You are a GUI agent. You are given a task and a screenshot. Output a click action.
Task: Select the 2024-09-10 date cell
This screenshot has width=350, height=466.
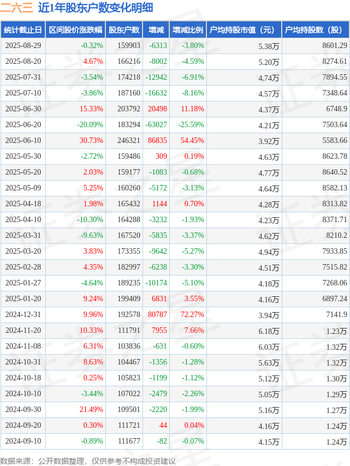[23, 441]
